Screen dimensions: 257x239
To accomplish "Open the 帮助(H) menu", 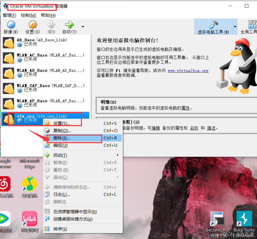I will click(48, 15).
